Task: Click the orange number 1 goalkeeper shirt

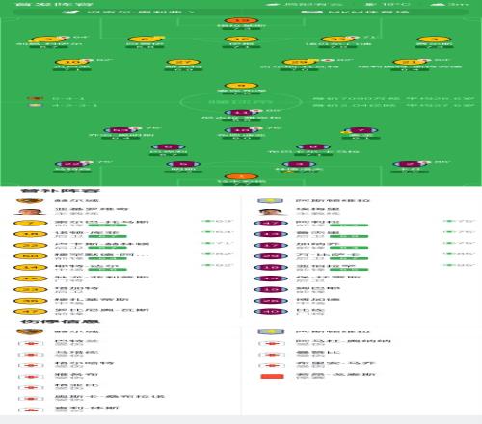Action: point(241,176)
